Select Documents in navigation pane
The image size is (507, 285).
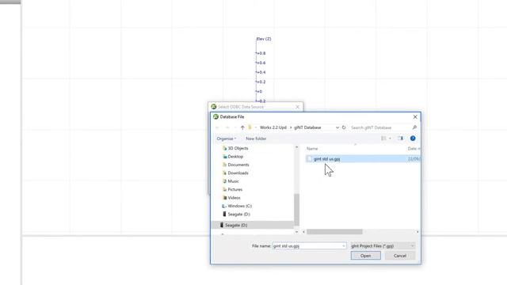(236, 165)
